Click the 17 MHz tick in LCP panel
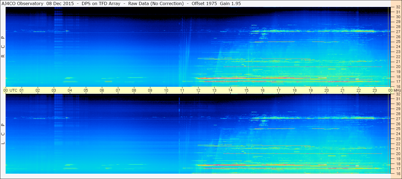Screen dimensions: 402x179 pos(398,169)
